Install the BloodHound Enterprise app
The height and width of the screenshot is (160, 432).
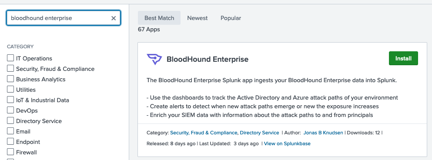[403, 58]
